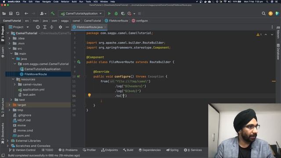Screen dimensions: 281x158
Task: Collapse All icon in Project panel
Action: click(x=52, y=27)
